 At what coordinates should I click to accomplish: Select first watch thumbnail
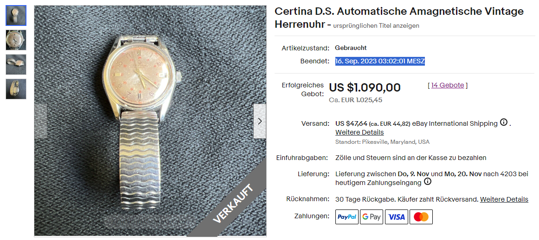(16, 15)
